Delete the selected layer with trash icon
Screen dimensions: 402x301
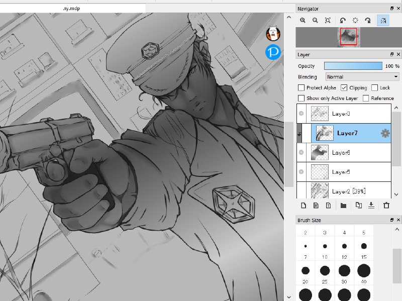pyautogui.click(x=386, y=206)
